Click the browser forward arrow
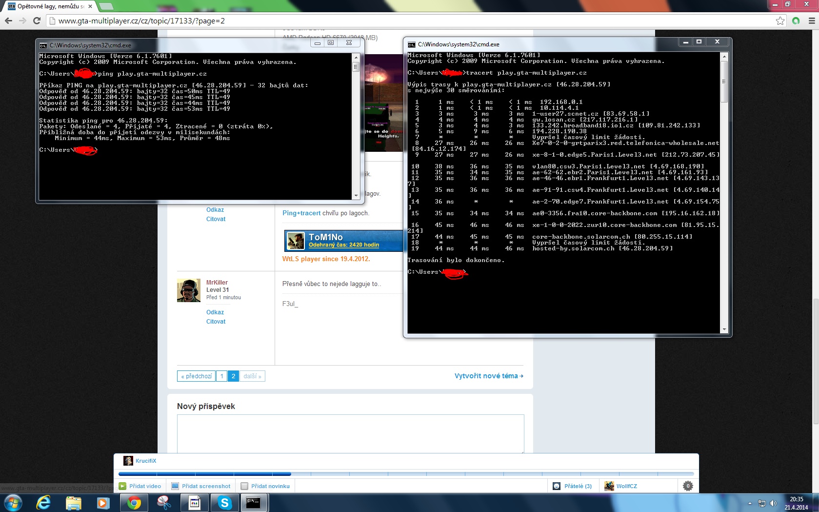 pyautogui.click(x=22, y=20)
